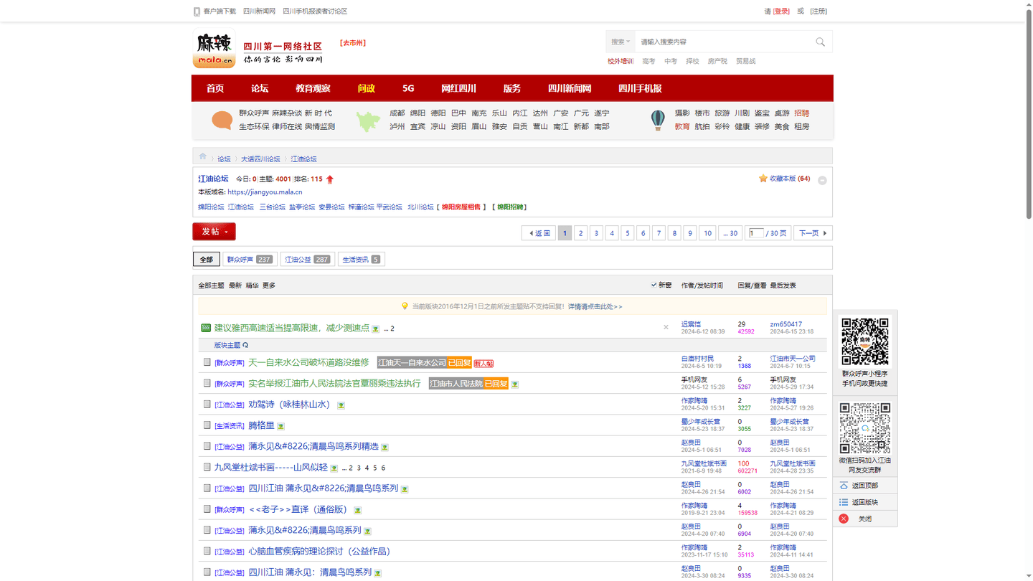Click the image icon after 劝驾诗 thread
Screen dimensions: 1033x581
(341, 406)
